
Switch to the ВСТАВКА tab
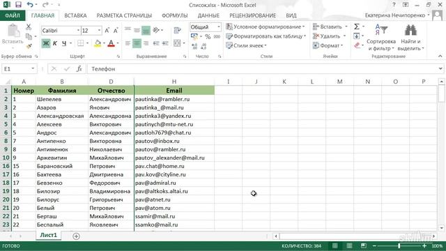75,15
